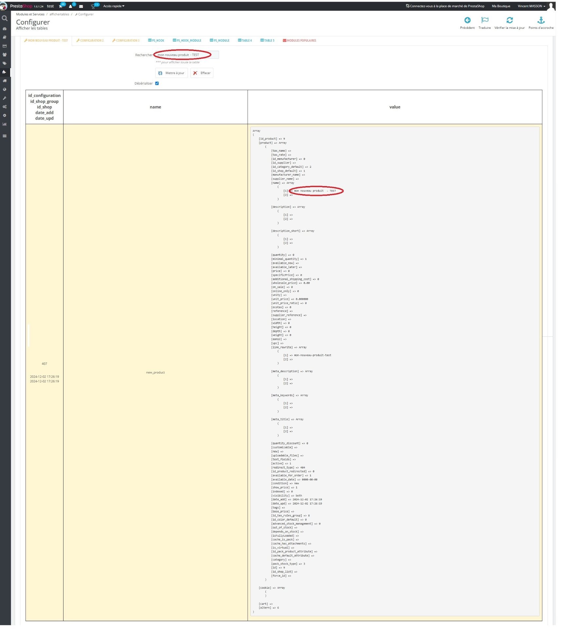Open the Dashboard gauge icon in sidebar
Viewport: 561px width, 629px height.
[x=5, y=29]
